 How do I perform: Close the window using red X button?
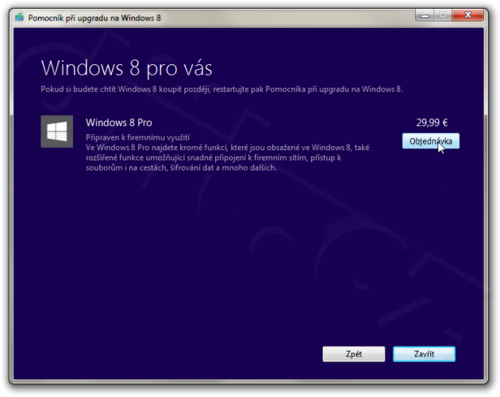[467, 15]
